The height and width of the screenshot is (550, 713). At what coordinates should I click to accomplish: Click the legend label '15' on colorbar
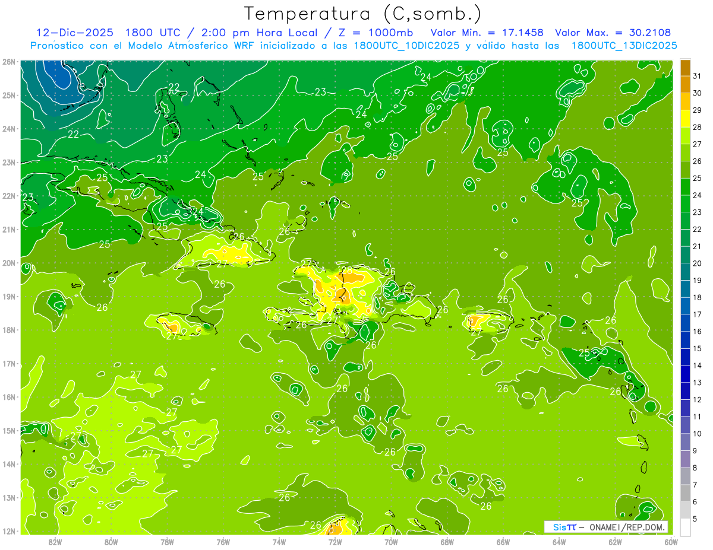(x=698, y=348)
